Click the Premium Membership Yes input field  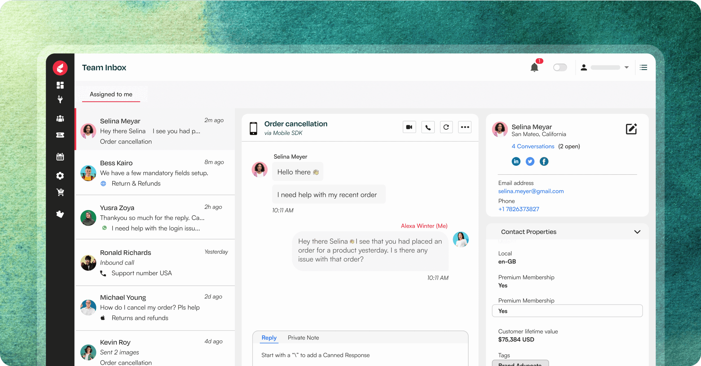pos(567,311)
